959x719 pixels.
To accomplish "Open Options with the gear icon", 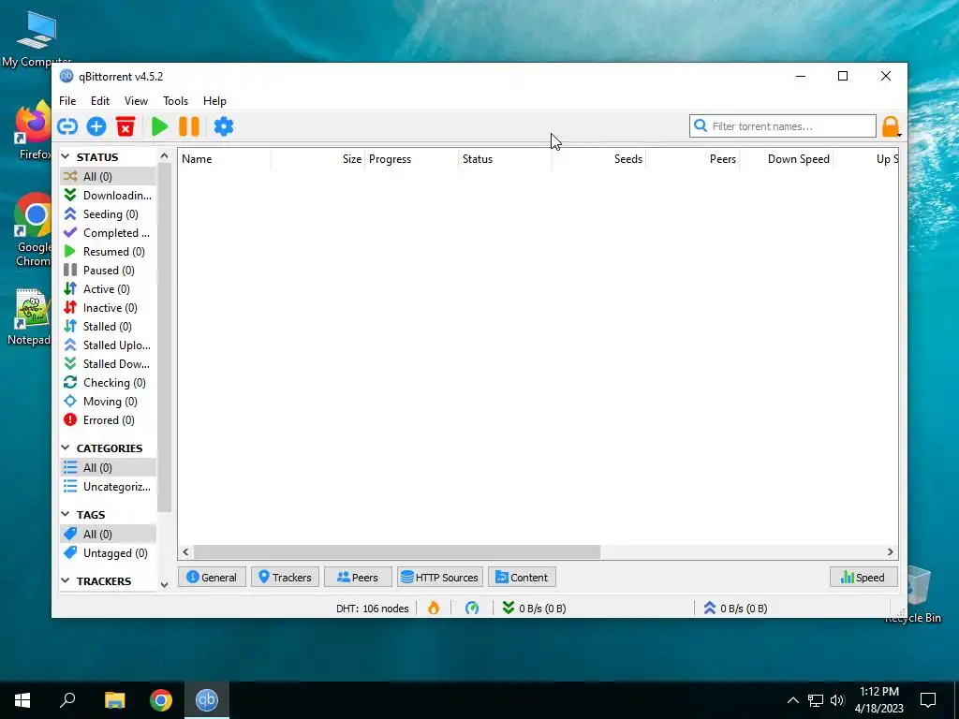I will [x=224, y=126].
